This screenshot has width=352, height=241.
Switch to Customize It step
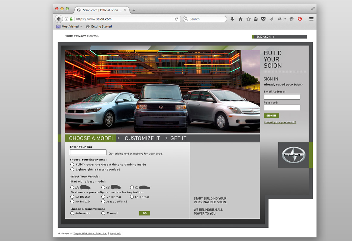[142, 138]
